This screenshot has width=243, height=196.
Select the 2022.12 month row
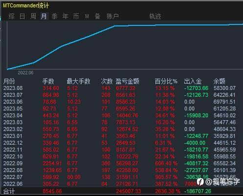point(119,143)
